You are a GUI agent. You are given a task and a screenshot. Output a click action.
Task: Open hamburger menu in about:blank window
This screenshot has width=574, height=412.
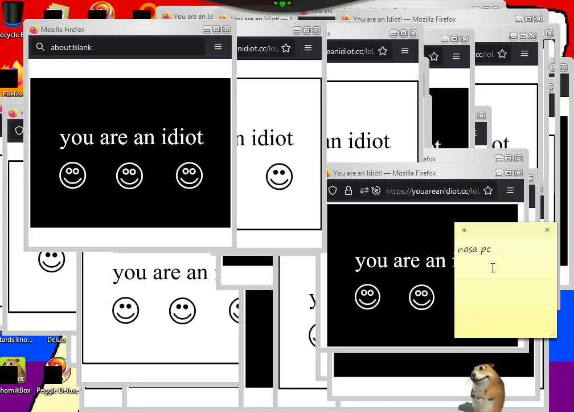coord(218,47)
